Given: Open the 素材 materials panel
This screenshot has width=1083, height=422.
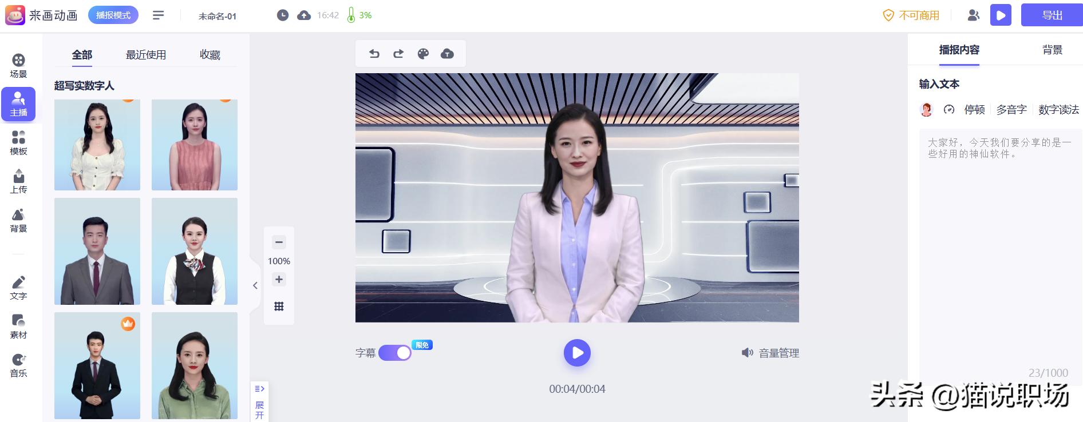Looking at the screenshot, I should [x=18, y=327].
